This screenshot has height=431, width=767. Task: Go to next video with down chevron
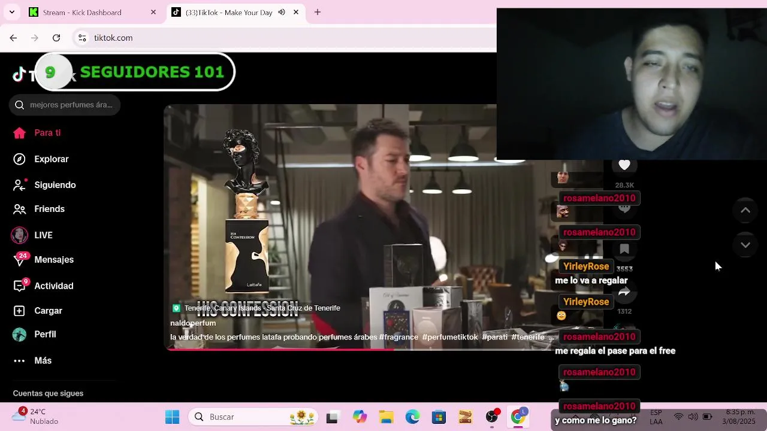point(745,245)
